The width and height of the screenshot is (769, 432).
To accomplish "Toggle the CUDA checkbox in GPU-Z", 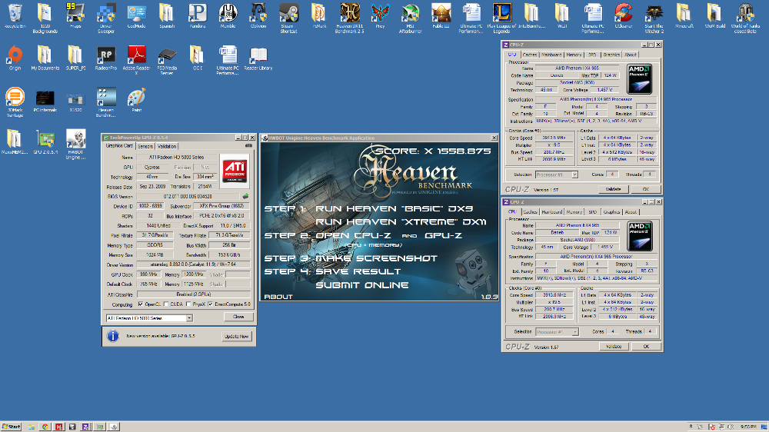I will 166,304.
